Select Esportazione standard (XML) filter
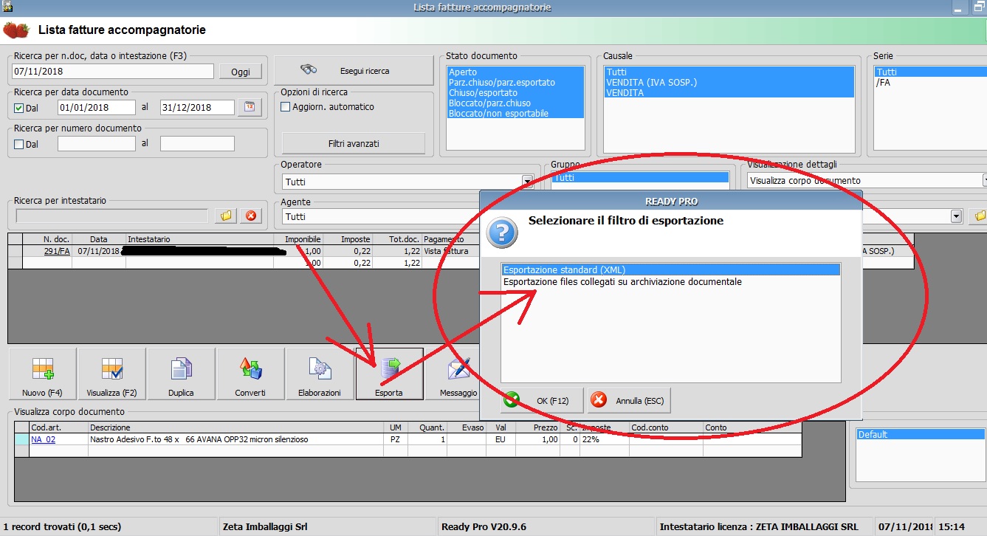 [x=670, y=270]
